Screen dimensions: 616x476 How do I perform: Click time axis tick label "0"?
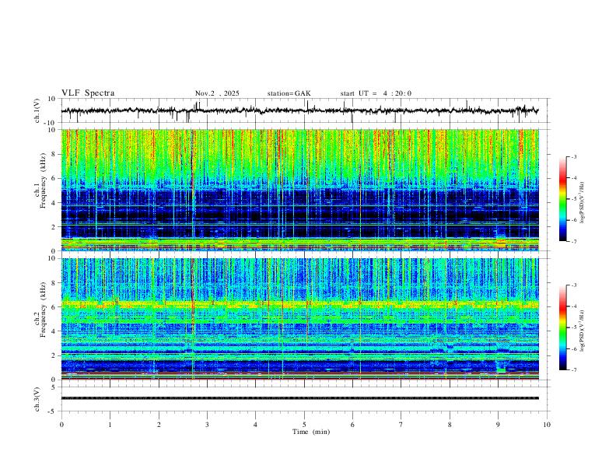pyautogui.click(x=61, y=425)
